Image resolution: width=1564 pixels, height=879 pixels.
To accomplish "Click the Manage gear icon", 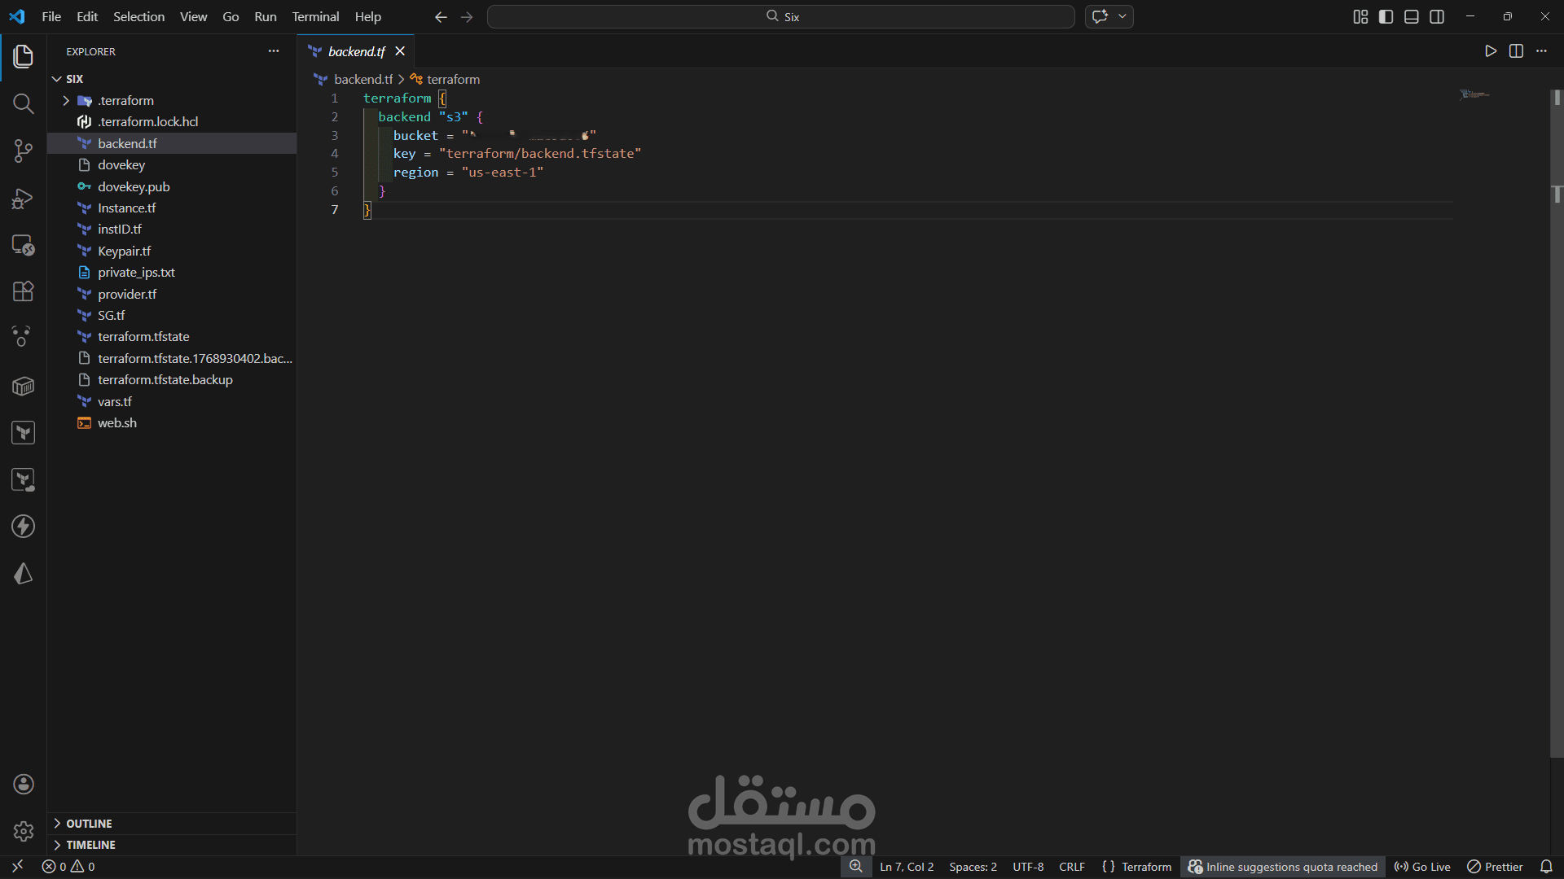I will [x=23, y=831].
